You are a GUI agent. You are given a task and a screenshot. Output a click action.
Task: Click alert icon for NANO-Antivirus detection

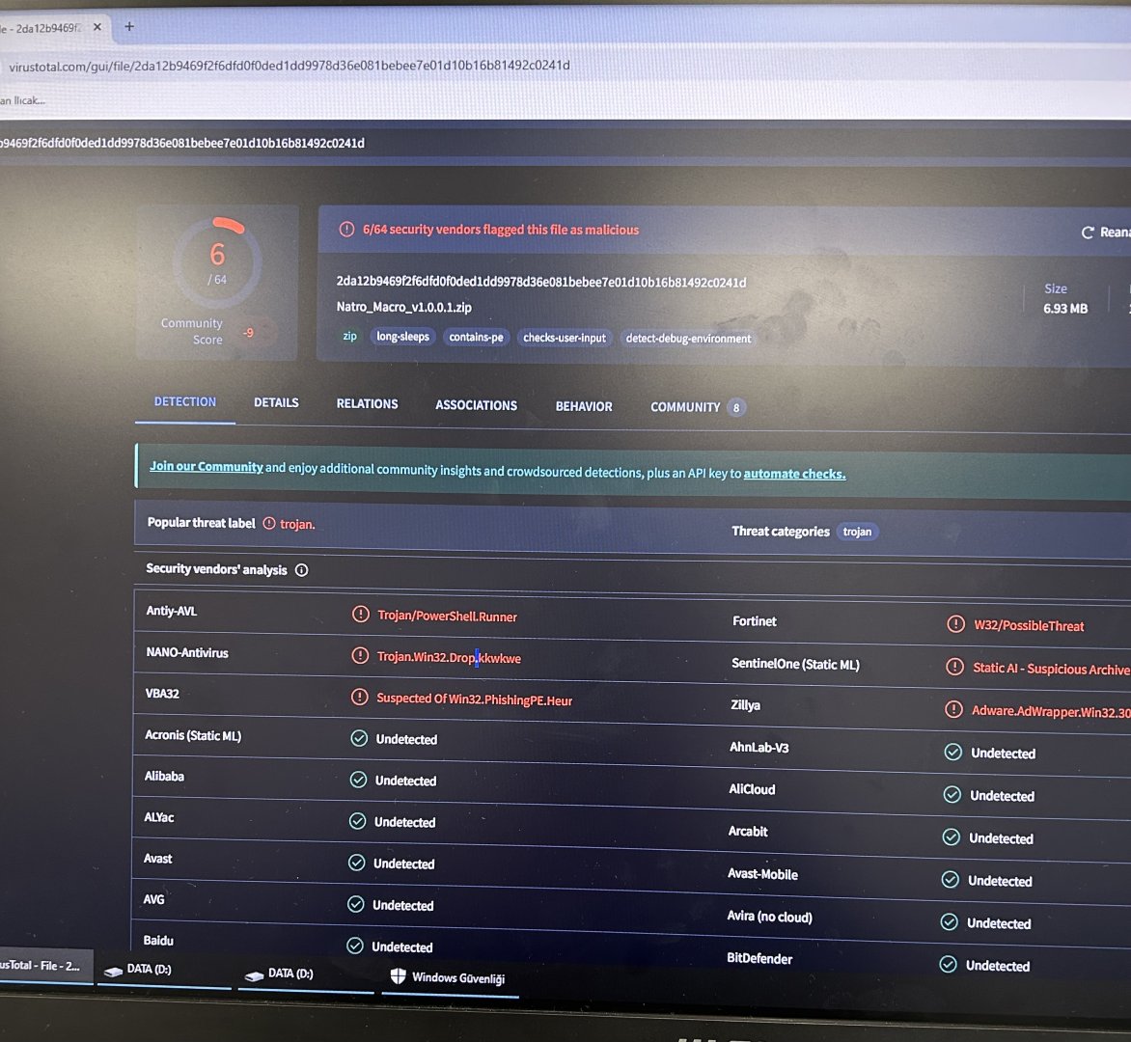pos(359,655)
